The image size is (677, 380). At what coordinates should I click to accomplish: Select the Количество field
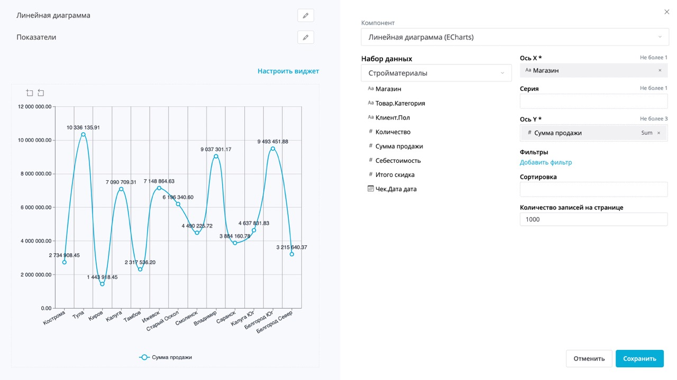point(392,132)
